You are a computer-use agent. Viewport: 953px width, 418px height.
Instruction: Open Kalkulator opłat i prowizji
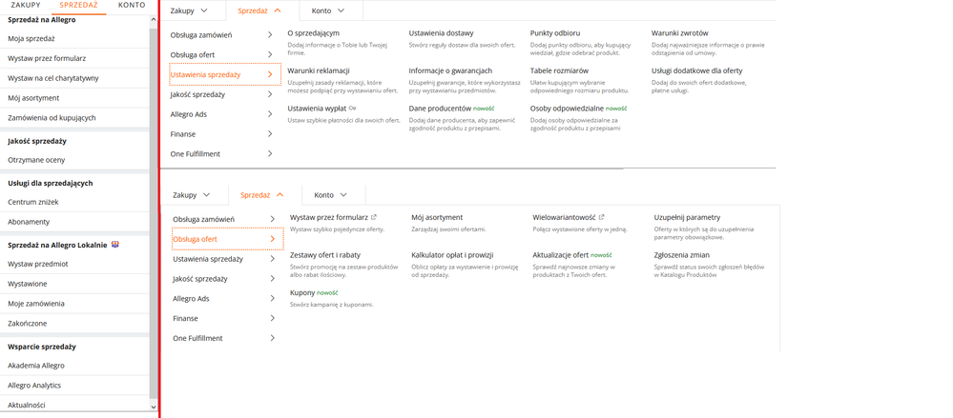(x=452, y=255)
